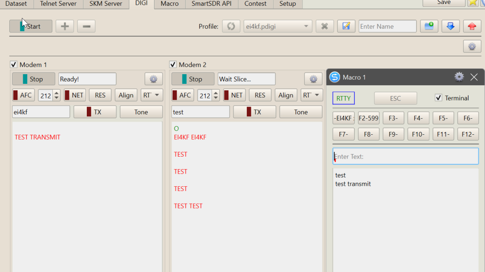Open the Macro tab
The width and height of the screenshot is (485, 272).
(169, 4)
